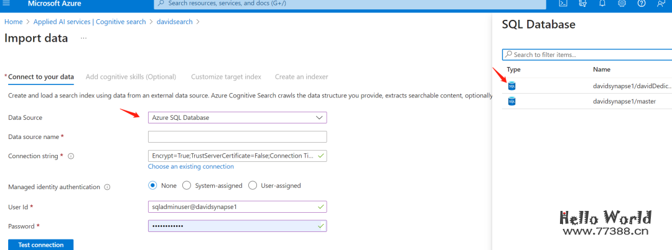Image resolution: width=672 pixels, height=250 pixels.
Task: Select the None managed identity option
Action: [x=152, y=185]
